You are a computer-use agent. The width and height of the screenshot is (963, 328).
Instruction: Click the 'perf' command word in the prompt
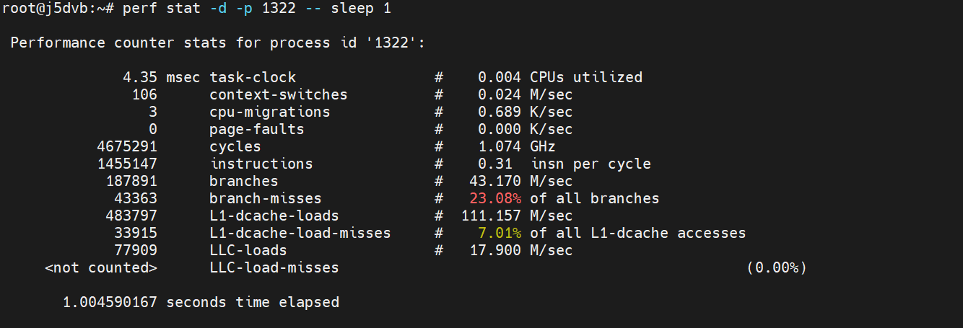pos(139,9)
